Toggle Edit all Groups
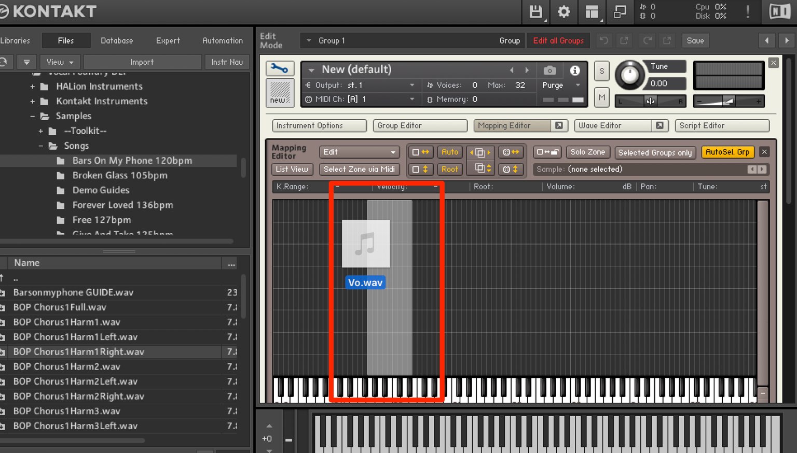 point(558,40)
